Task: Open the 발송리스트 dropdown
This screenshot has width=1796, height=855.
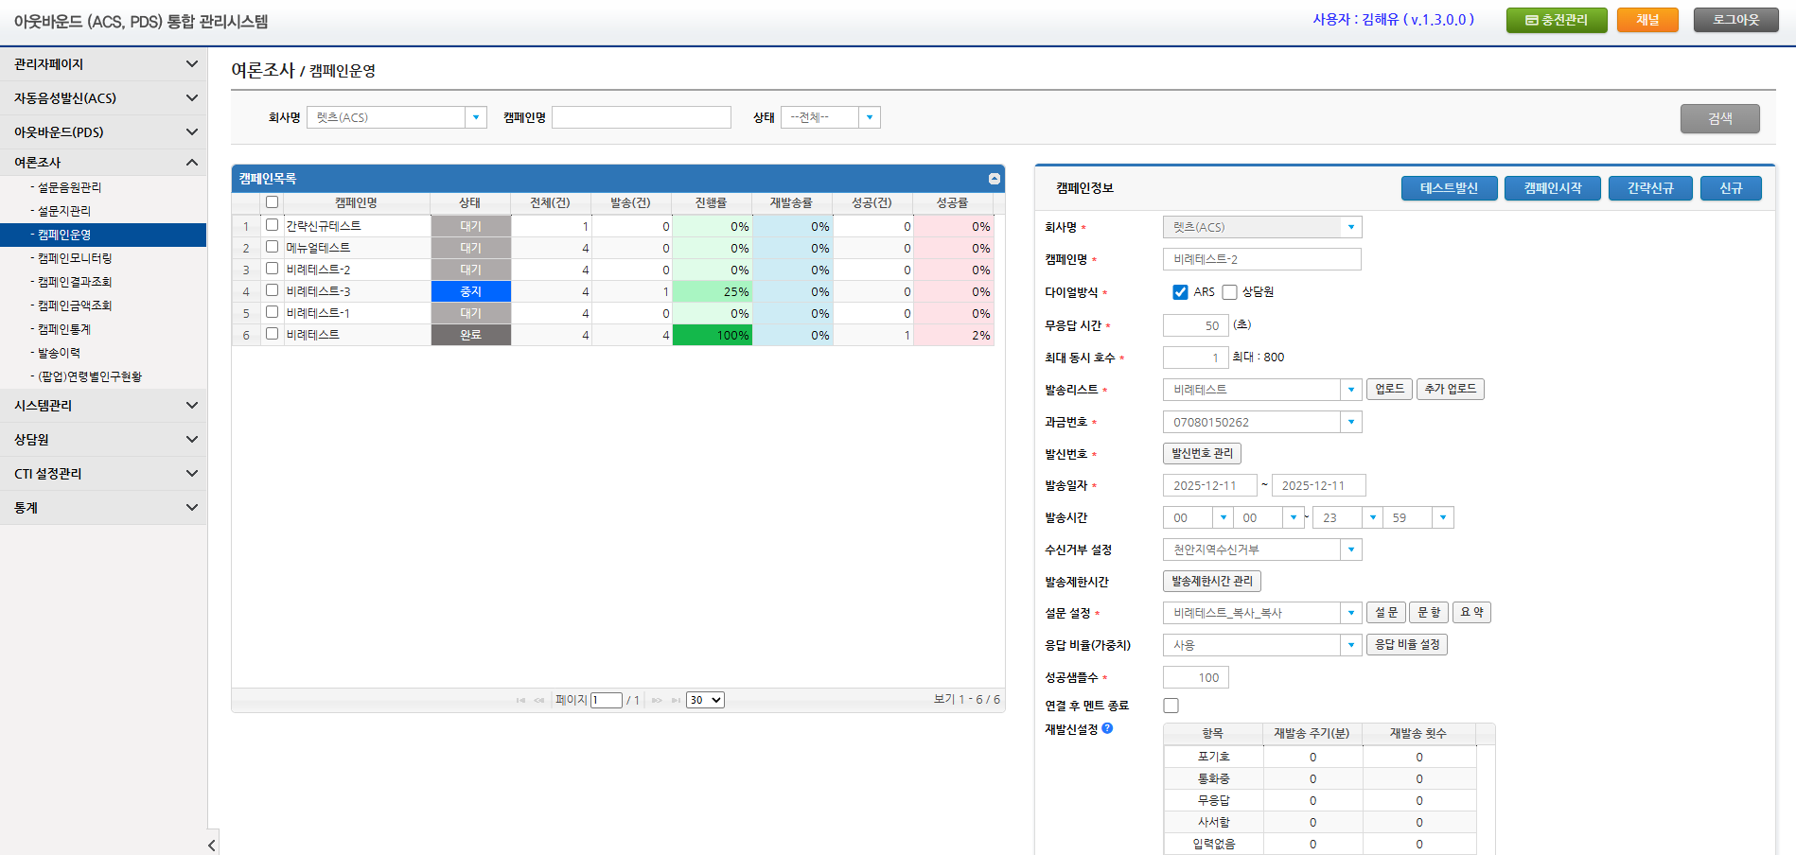Action: click(x=1351, y=390)
